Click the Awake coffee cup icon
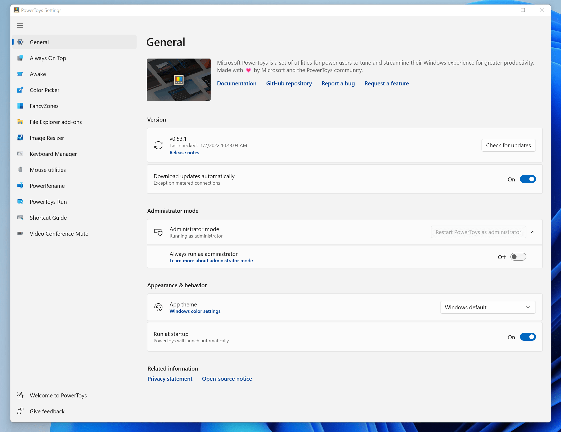Screen dimensions: 561x432 (20, 74)
